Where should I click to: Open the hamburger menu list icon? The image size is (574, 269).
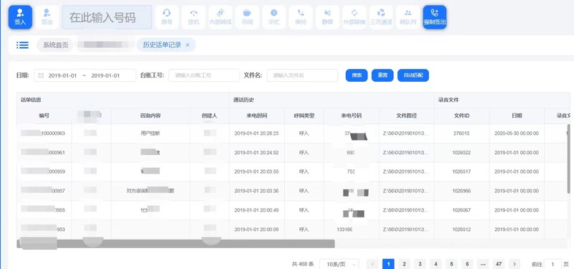tap(22, 45)
